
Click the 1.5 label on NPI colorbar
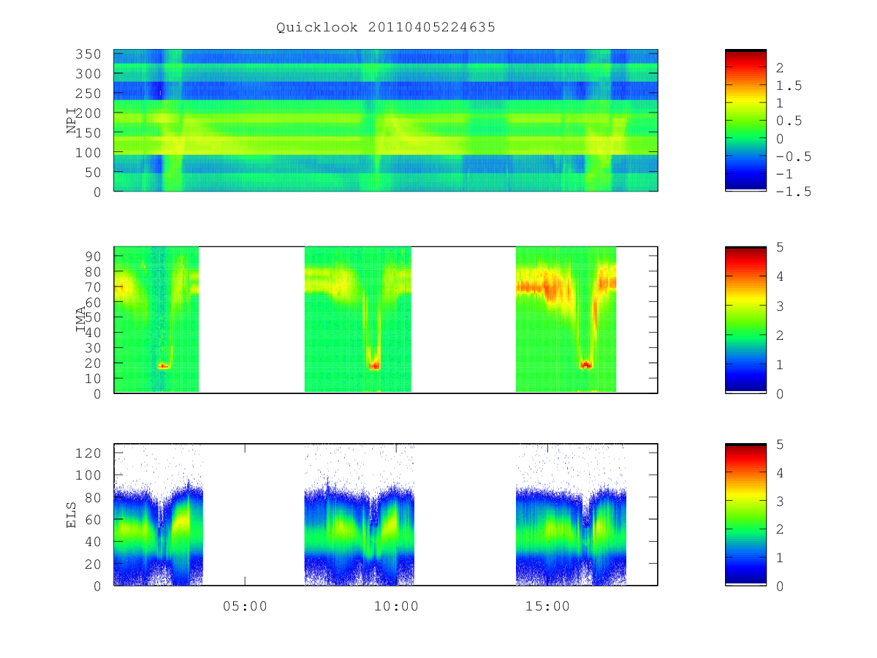[x=788, y=86]
